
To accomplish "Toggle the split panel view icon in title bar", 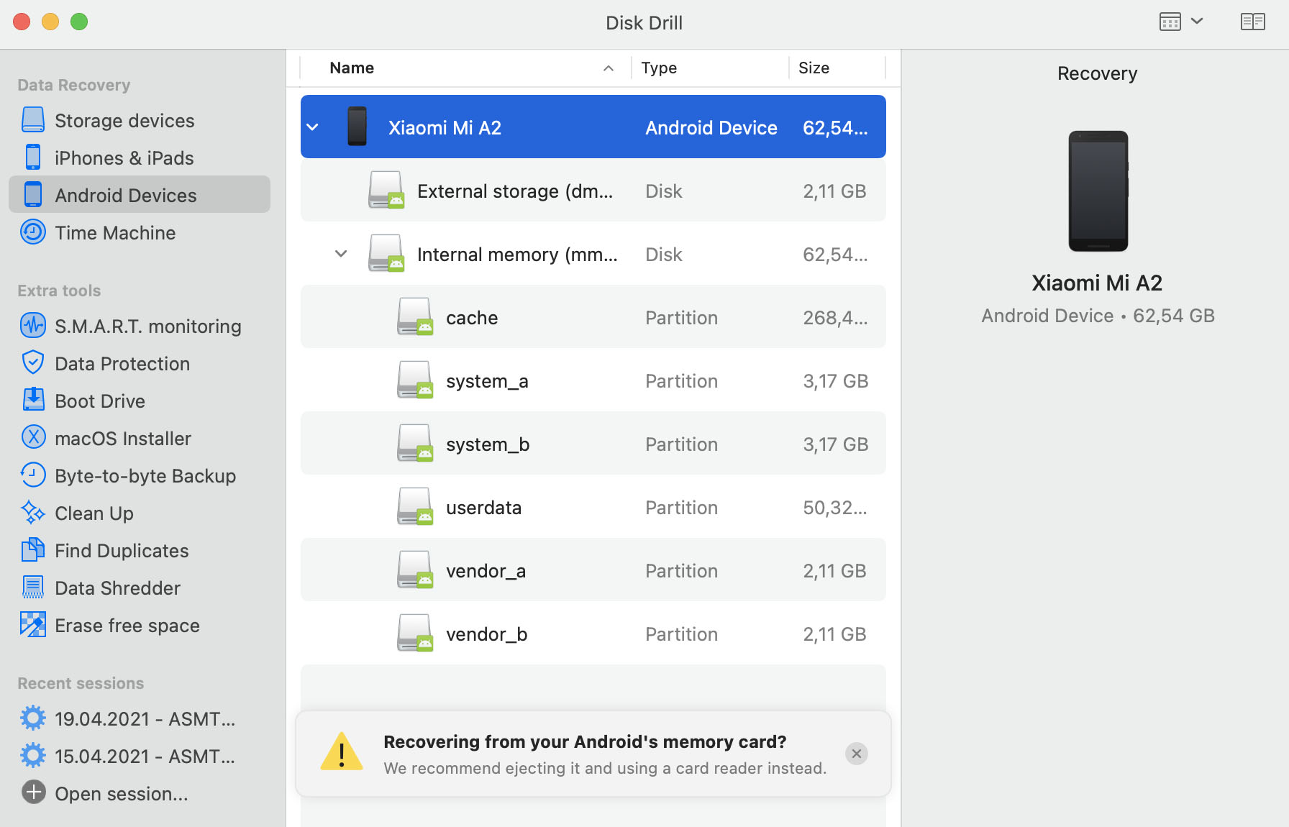I will coord(1253,22).
